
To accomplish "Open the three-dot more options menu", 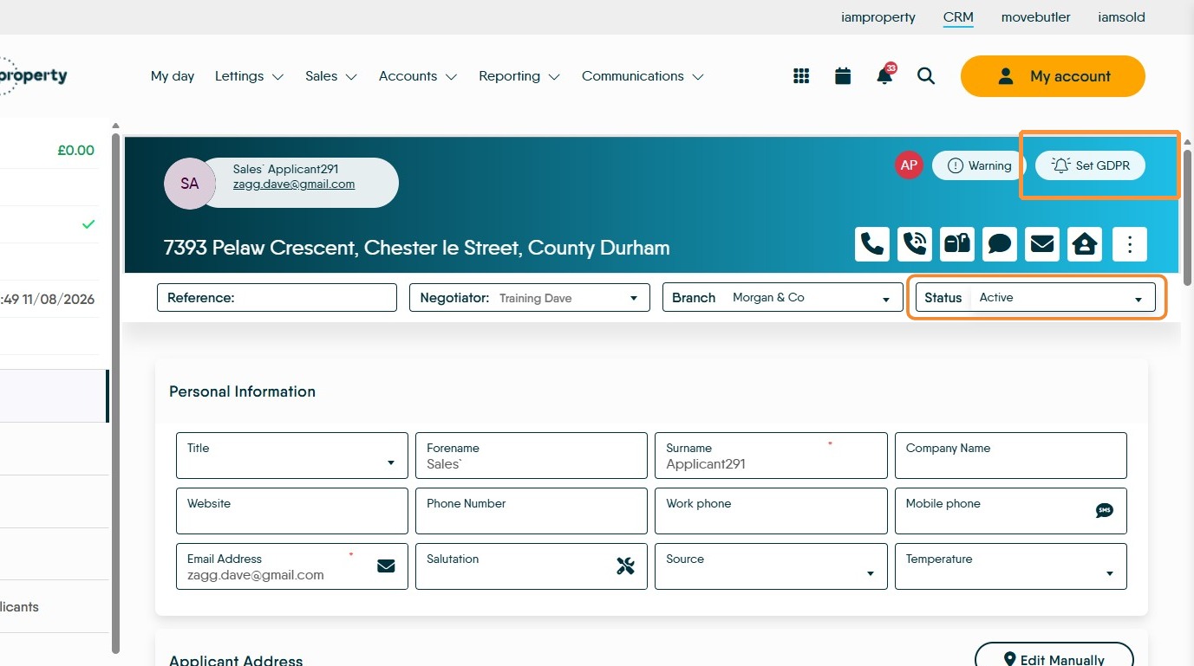I will [1130, 244].
